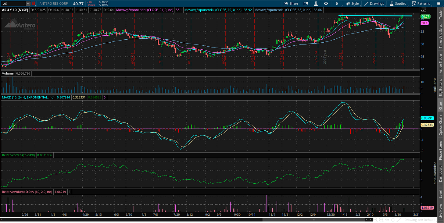
Task: Open the Studies menu
Action: (398, 3)
